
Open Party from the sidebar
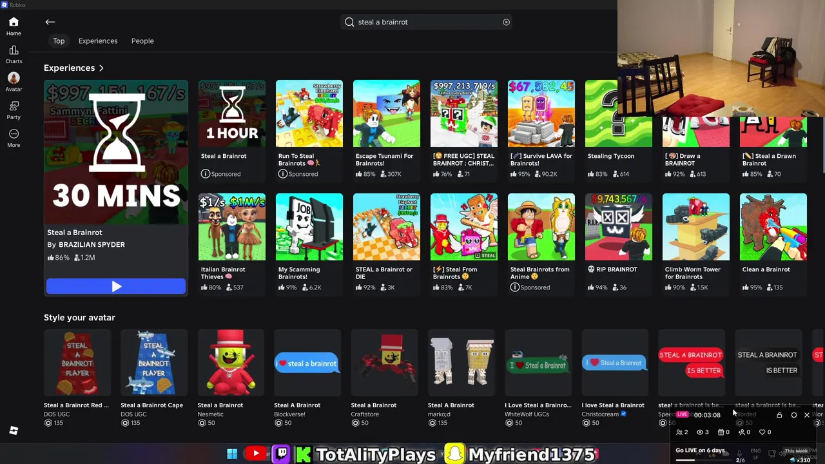(x=14, y=110)
